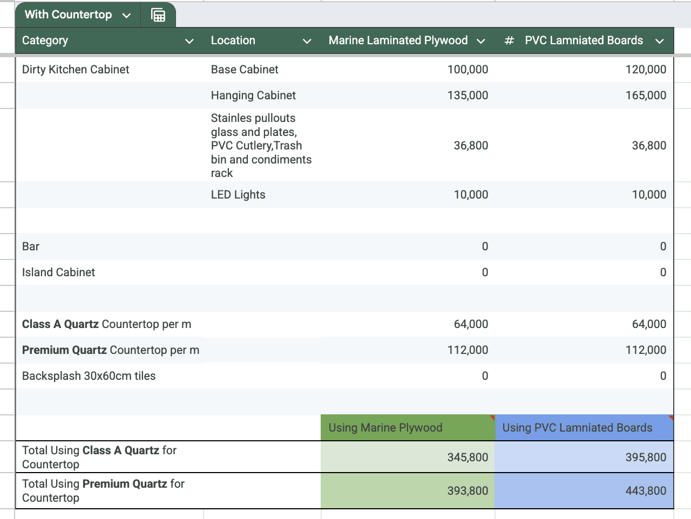Open PVC Lamniated Boards column dropdown

659,42
